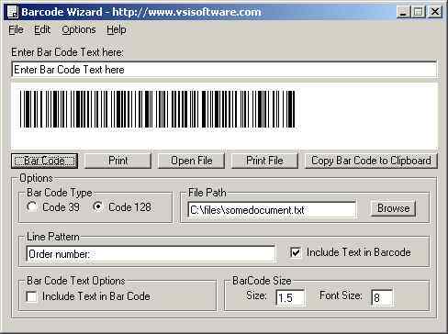
Task: Open the Options menu
Action: (x=79, y=29)
